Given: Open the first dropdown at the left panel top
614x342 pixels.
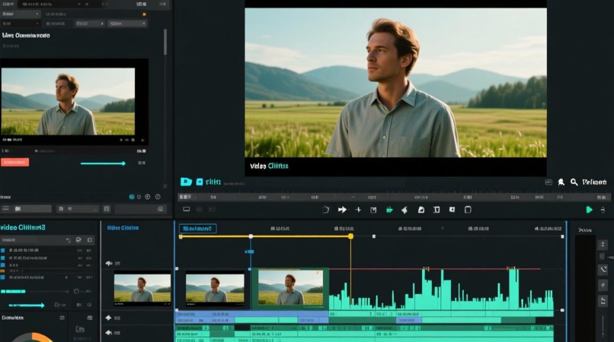Looking at the screenshot, I should point(21,14).
